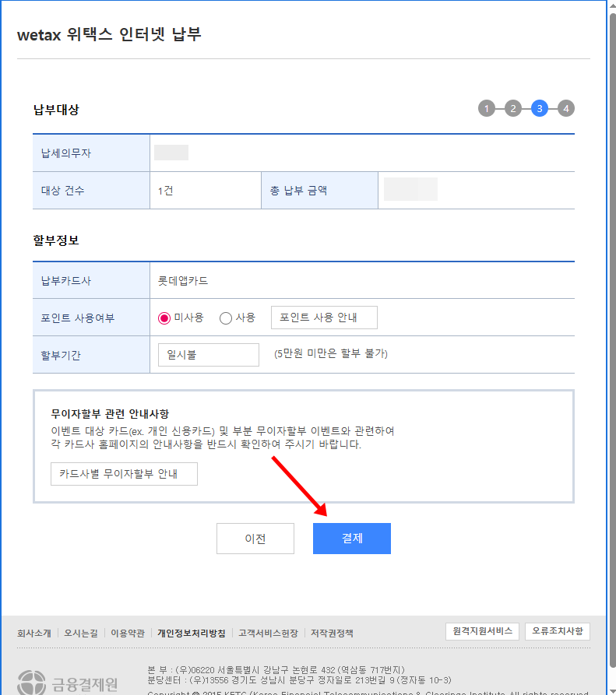616x695 pixels.
Task: Click the 금융결제원 logo
Action: pyautogui.click(x=68, y=683)
